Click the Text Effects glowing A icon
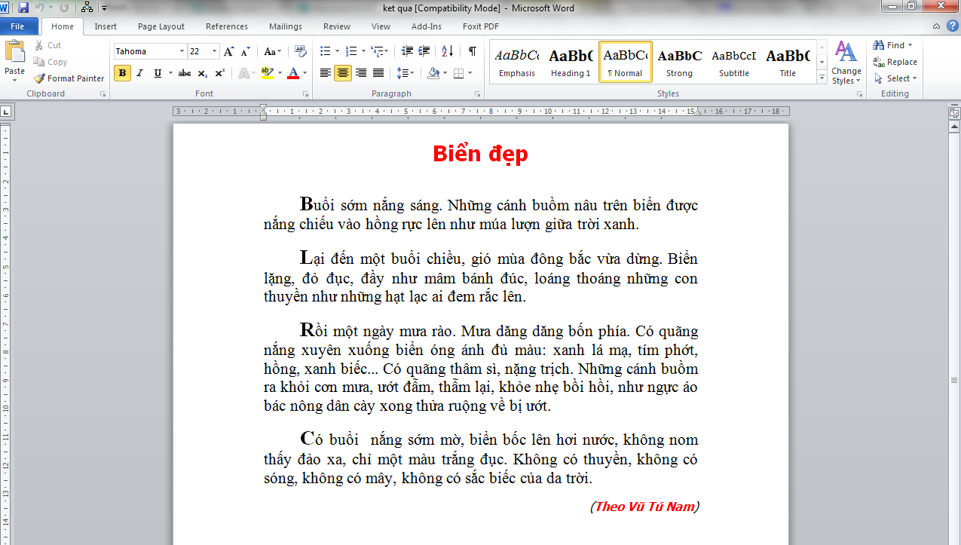Viewport: 961px width, 545px height. tap(243, 73)
